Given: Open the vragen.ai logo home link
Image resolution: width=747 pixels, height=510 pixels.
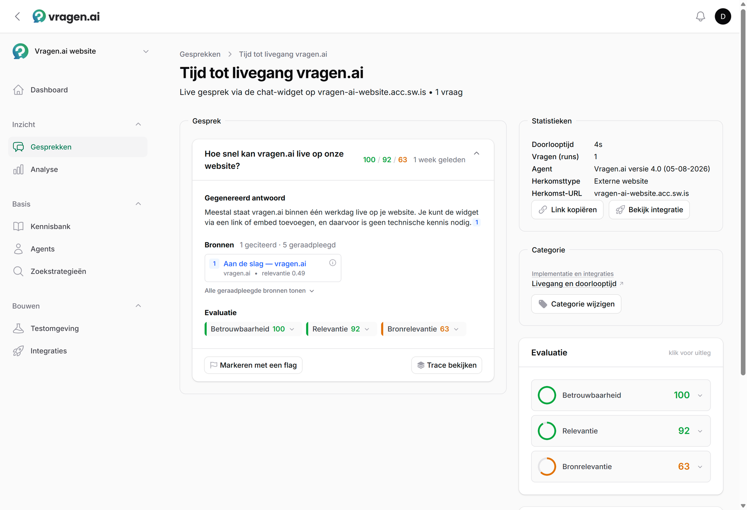Looking at the screenshot, I should [66, 17].
